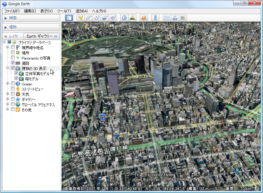The image size is (263, 193).
Task: Open the Add Image Overlay tool
Action: pos(104,18)
